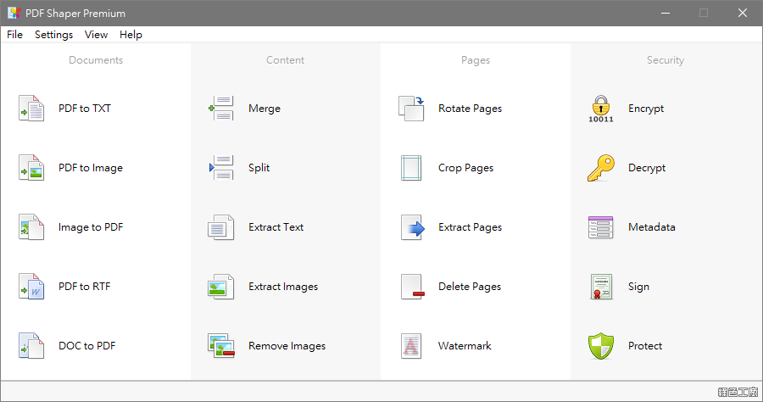Click the Encrypt label

(x=646, y=109)
